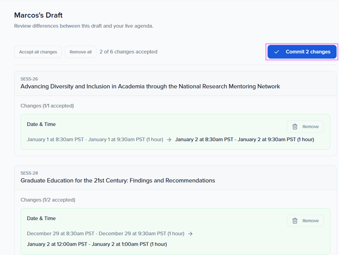This screenshot has width=339, height=255.
Task: Click the Remove all button
Action: click(x=80, y=52)
